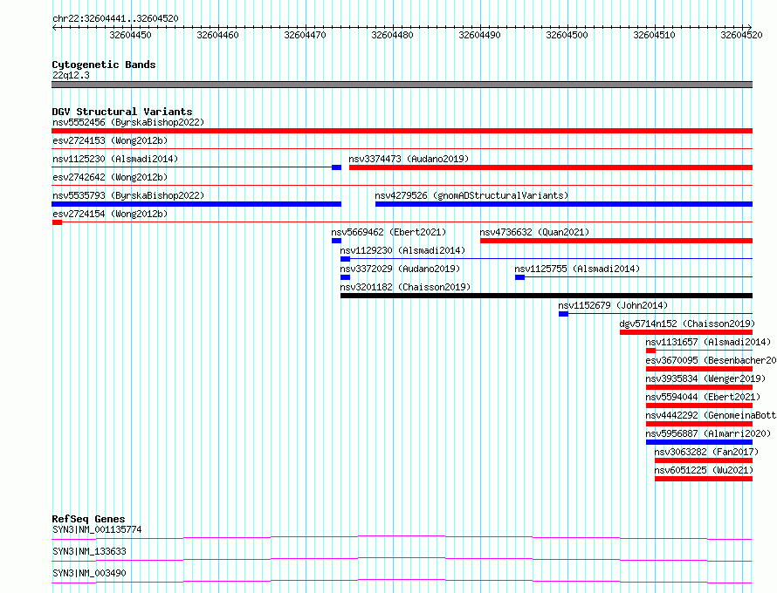Screen dimensions: 777x593
Task: Open the esv2742642 (Wong2012b) variant entry
Action: pyautogui.click(x=110, y=177)
